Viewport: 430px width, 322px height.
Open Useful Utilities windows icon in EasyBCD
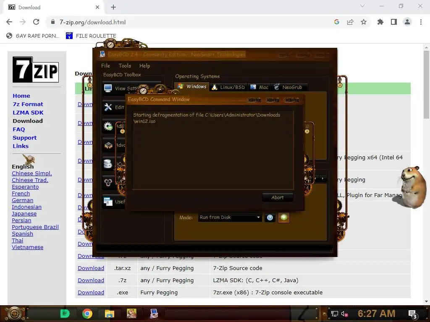[108, 202]
